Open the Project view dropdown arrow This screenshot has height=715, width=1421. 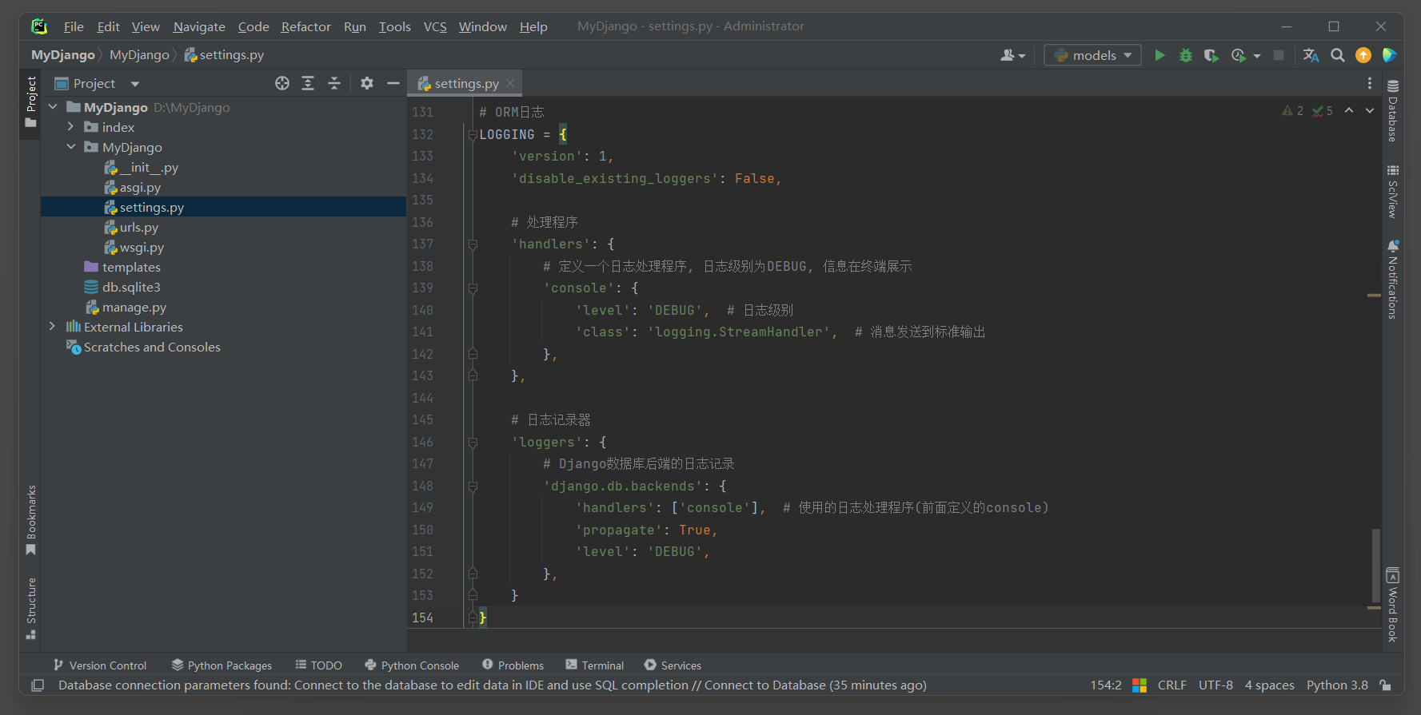(135, 84)
